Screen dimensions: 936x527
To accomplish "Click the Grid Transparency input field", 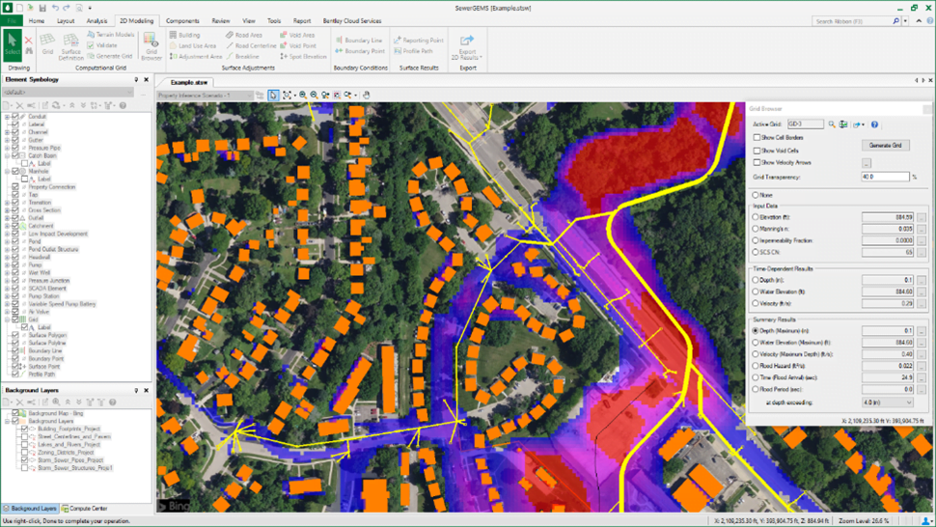I will 884,177.
